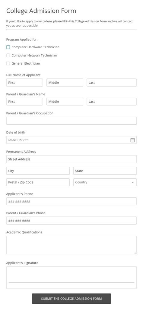Focus the Parent / Guardian's Last name field
The image size is (143, 310).
coord(112,102)
